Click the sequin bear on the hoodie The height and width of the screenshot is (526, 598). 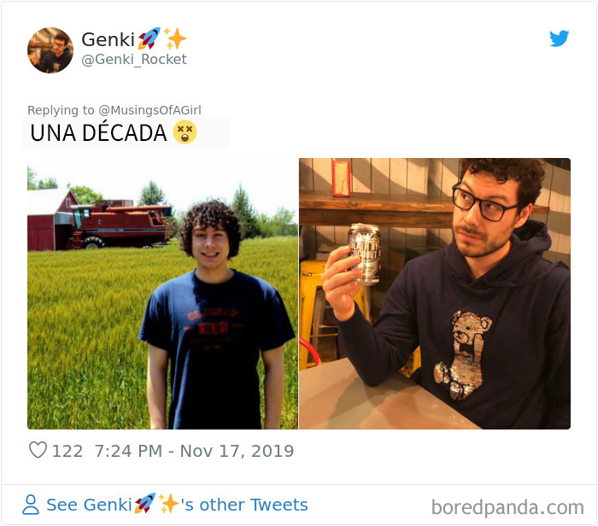pos(463,354)
